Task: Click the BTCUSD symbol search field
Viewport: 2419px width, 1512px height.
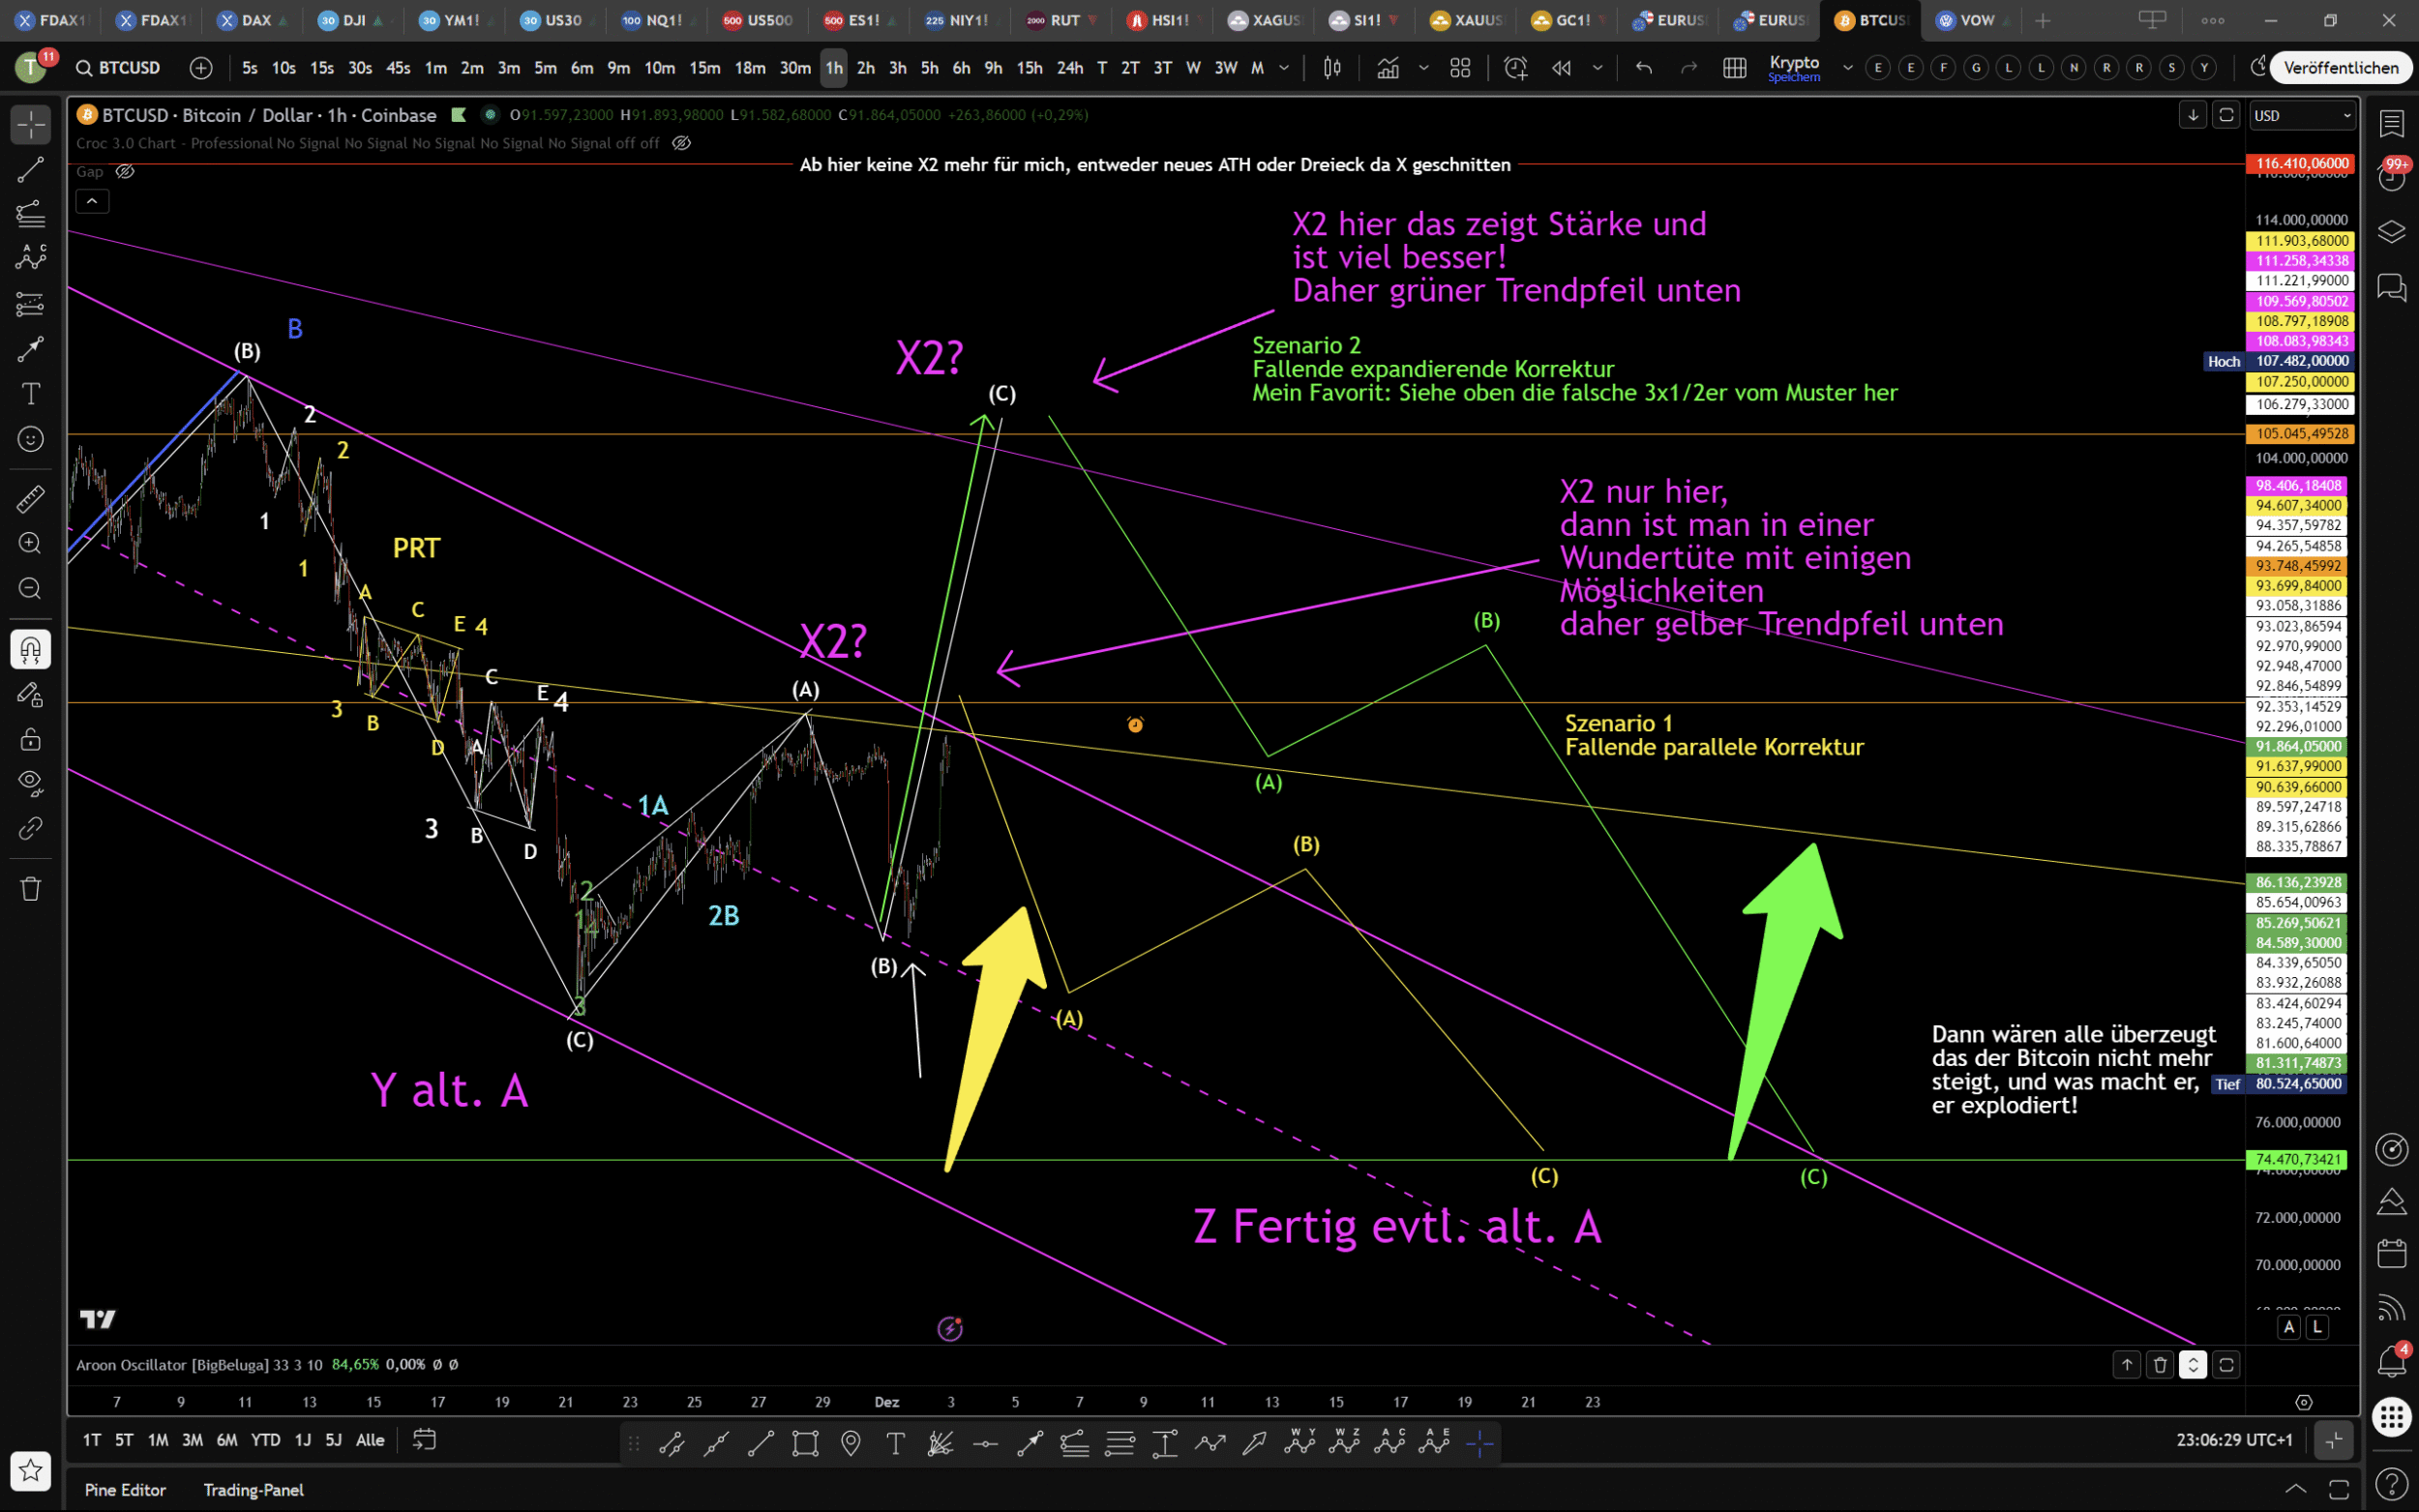Action: coord(128,68)
